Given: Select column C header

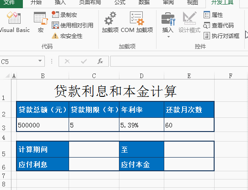Looking at the screenshot, I should [x=94, y=76].
